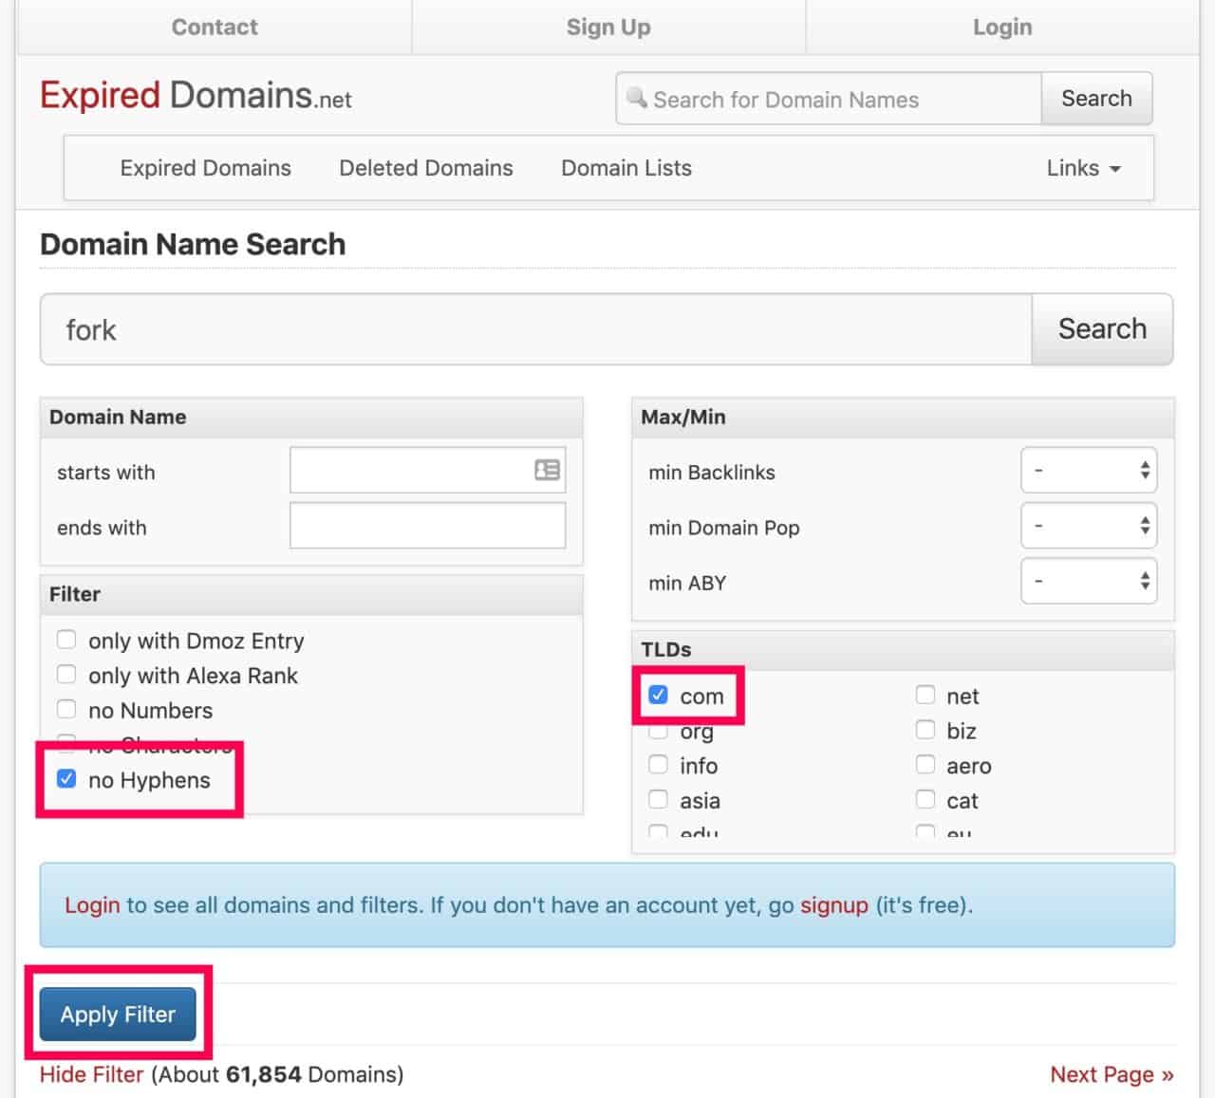This screenshot has width=1215, height=1098.
Task: Go to Next Page link
Action: pos(1112,1074)
